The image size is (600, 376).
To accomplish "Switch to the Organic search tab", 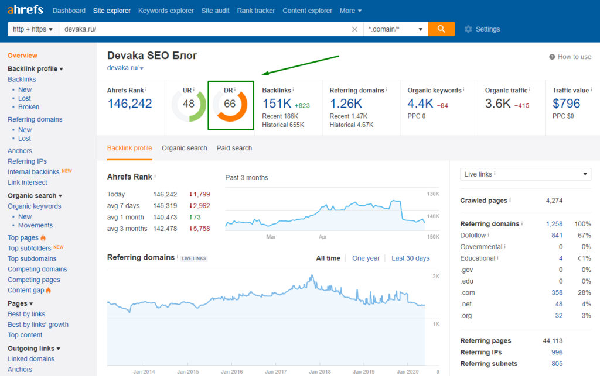I will 185,148.
